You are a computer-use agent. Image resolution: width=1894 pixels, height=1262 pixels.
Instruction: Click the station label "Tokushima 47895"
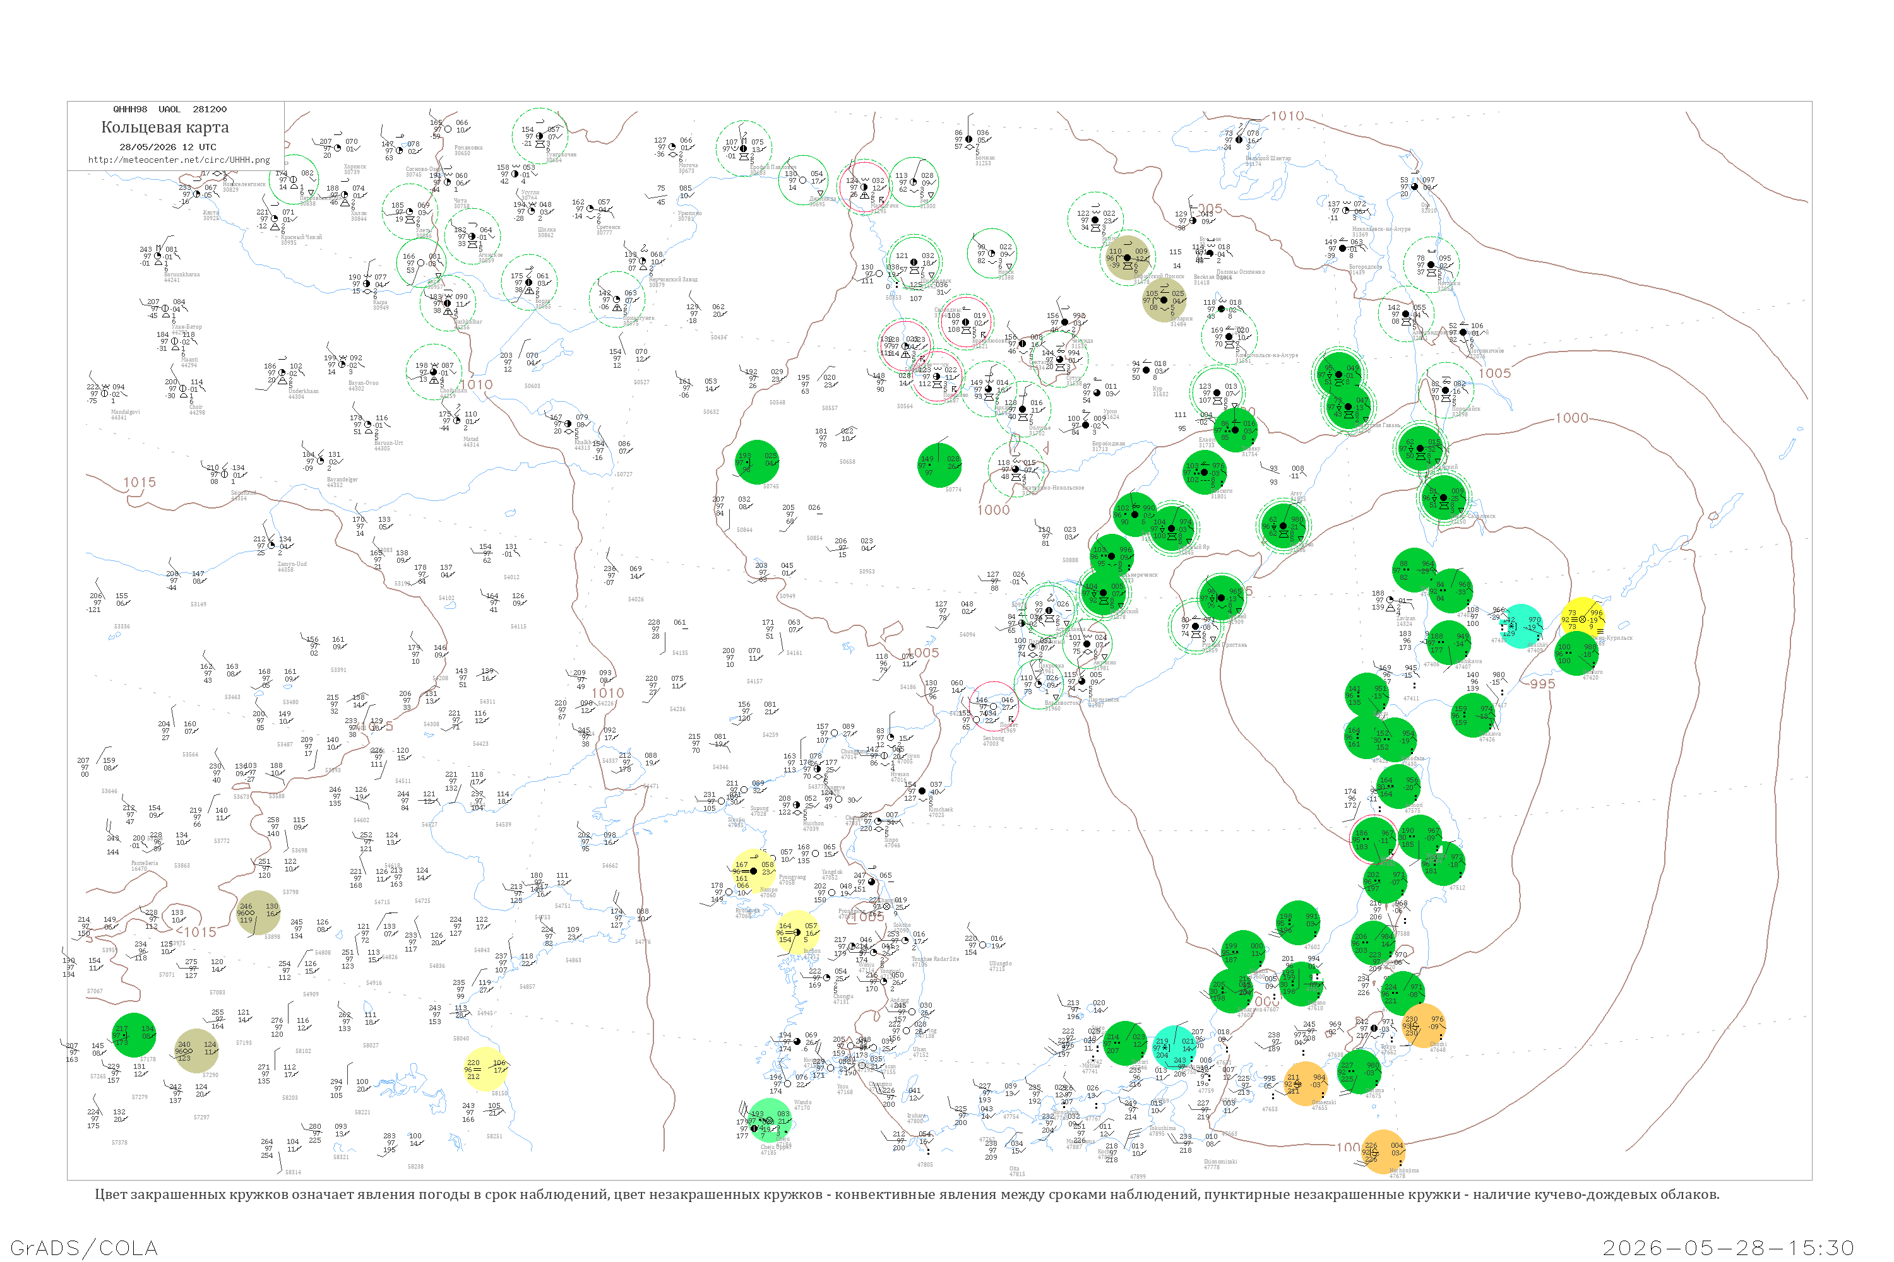coord(1163,1131)
